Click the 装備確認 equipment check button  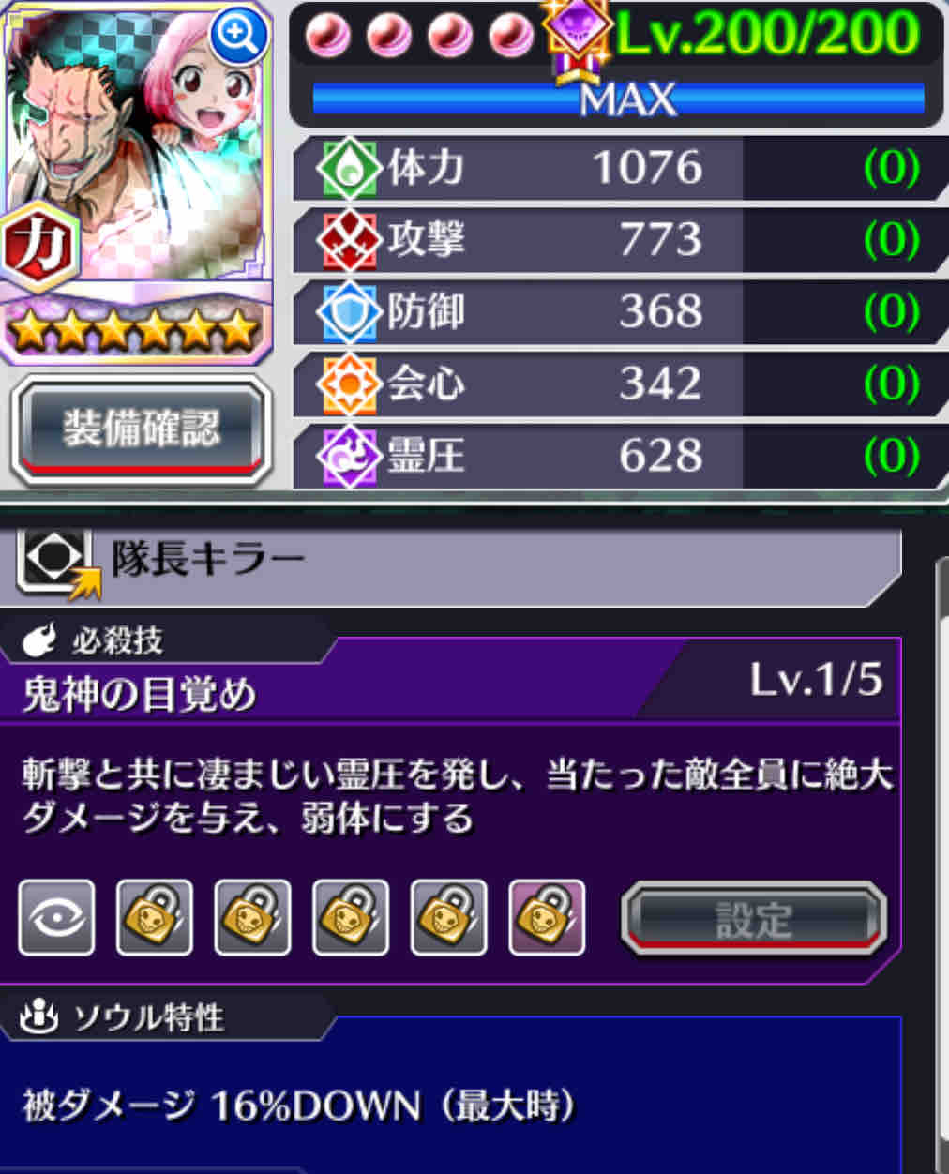coord(141,429)
